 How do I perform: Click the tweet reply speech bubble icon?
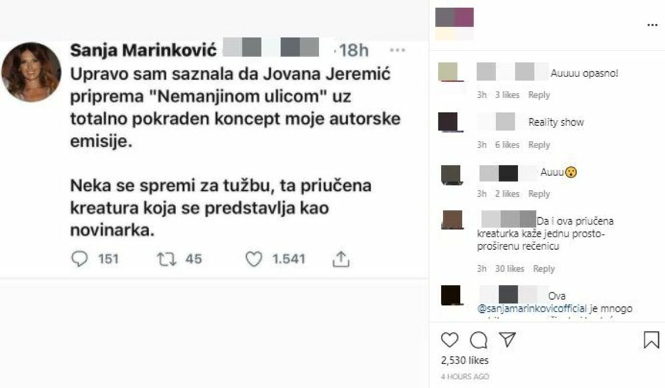click(x=79, y=259)
